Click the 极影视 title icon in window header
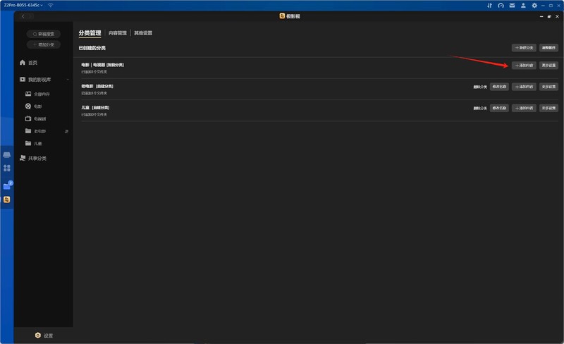564x344 pixels. click(283, 16)
